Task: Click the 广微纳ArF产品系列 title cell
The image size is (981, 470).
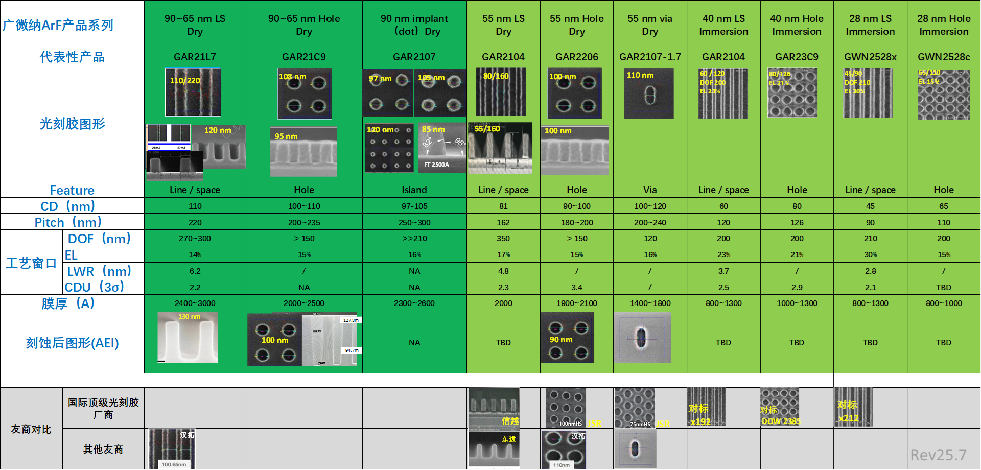Action: click(x=72, y=25)
